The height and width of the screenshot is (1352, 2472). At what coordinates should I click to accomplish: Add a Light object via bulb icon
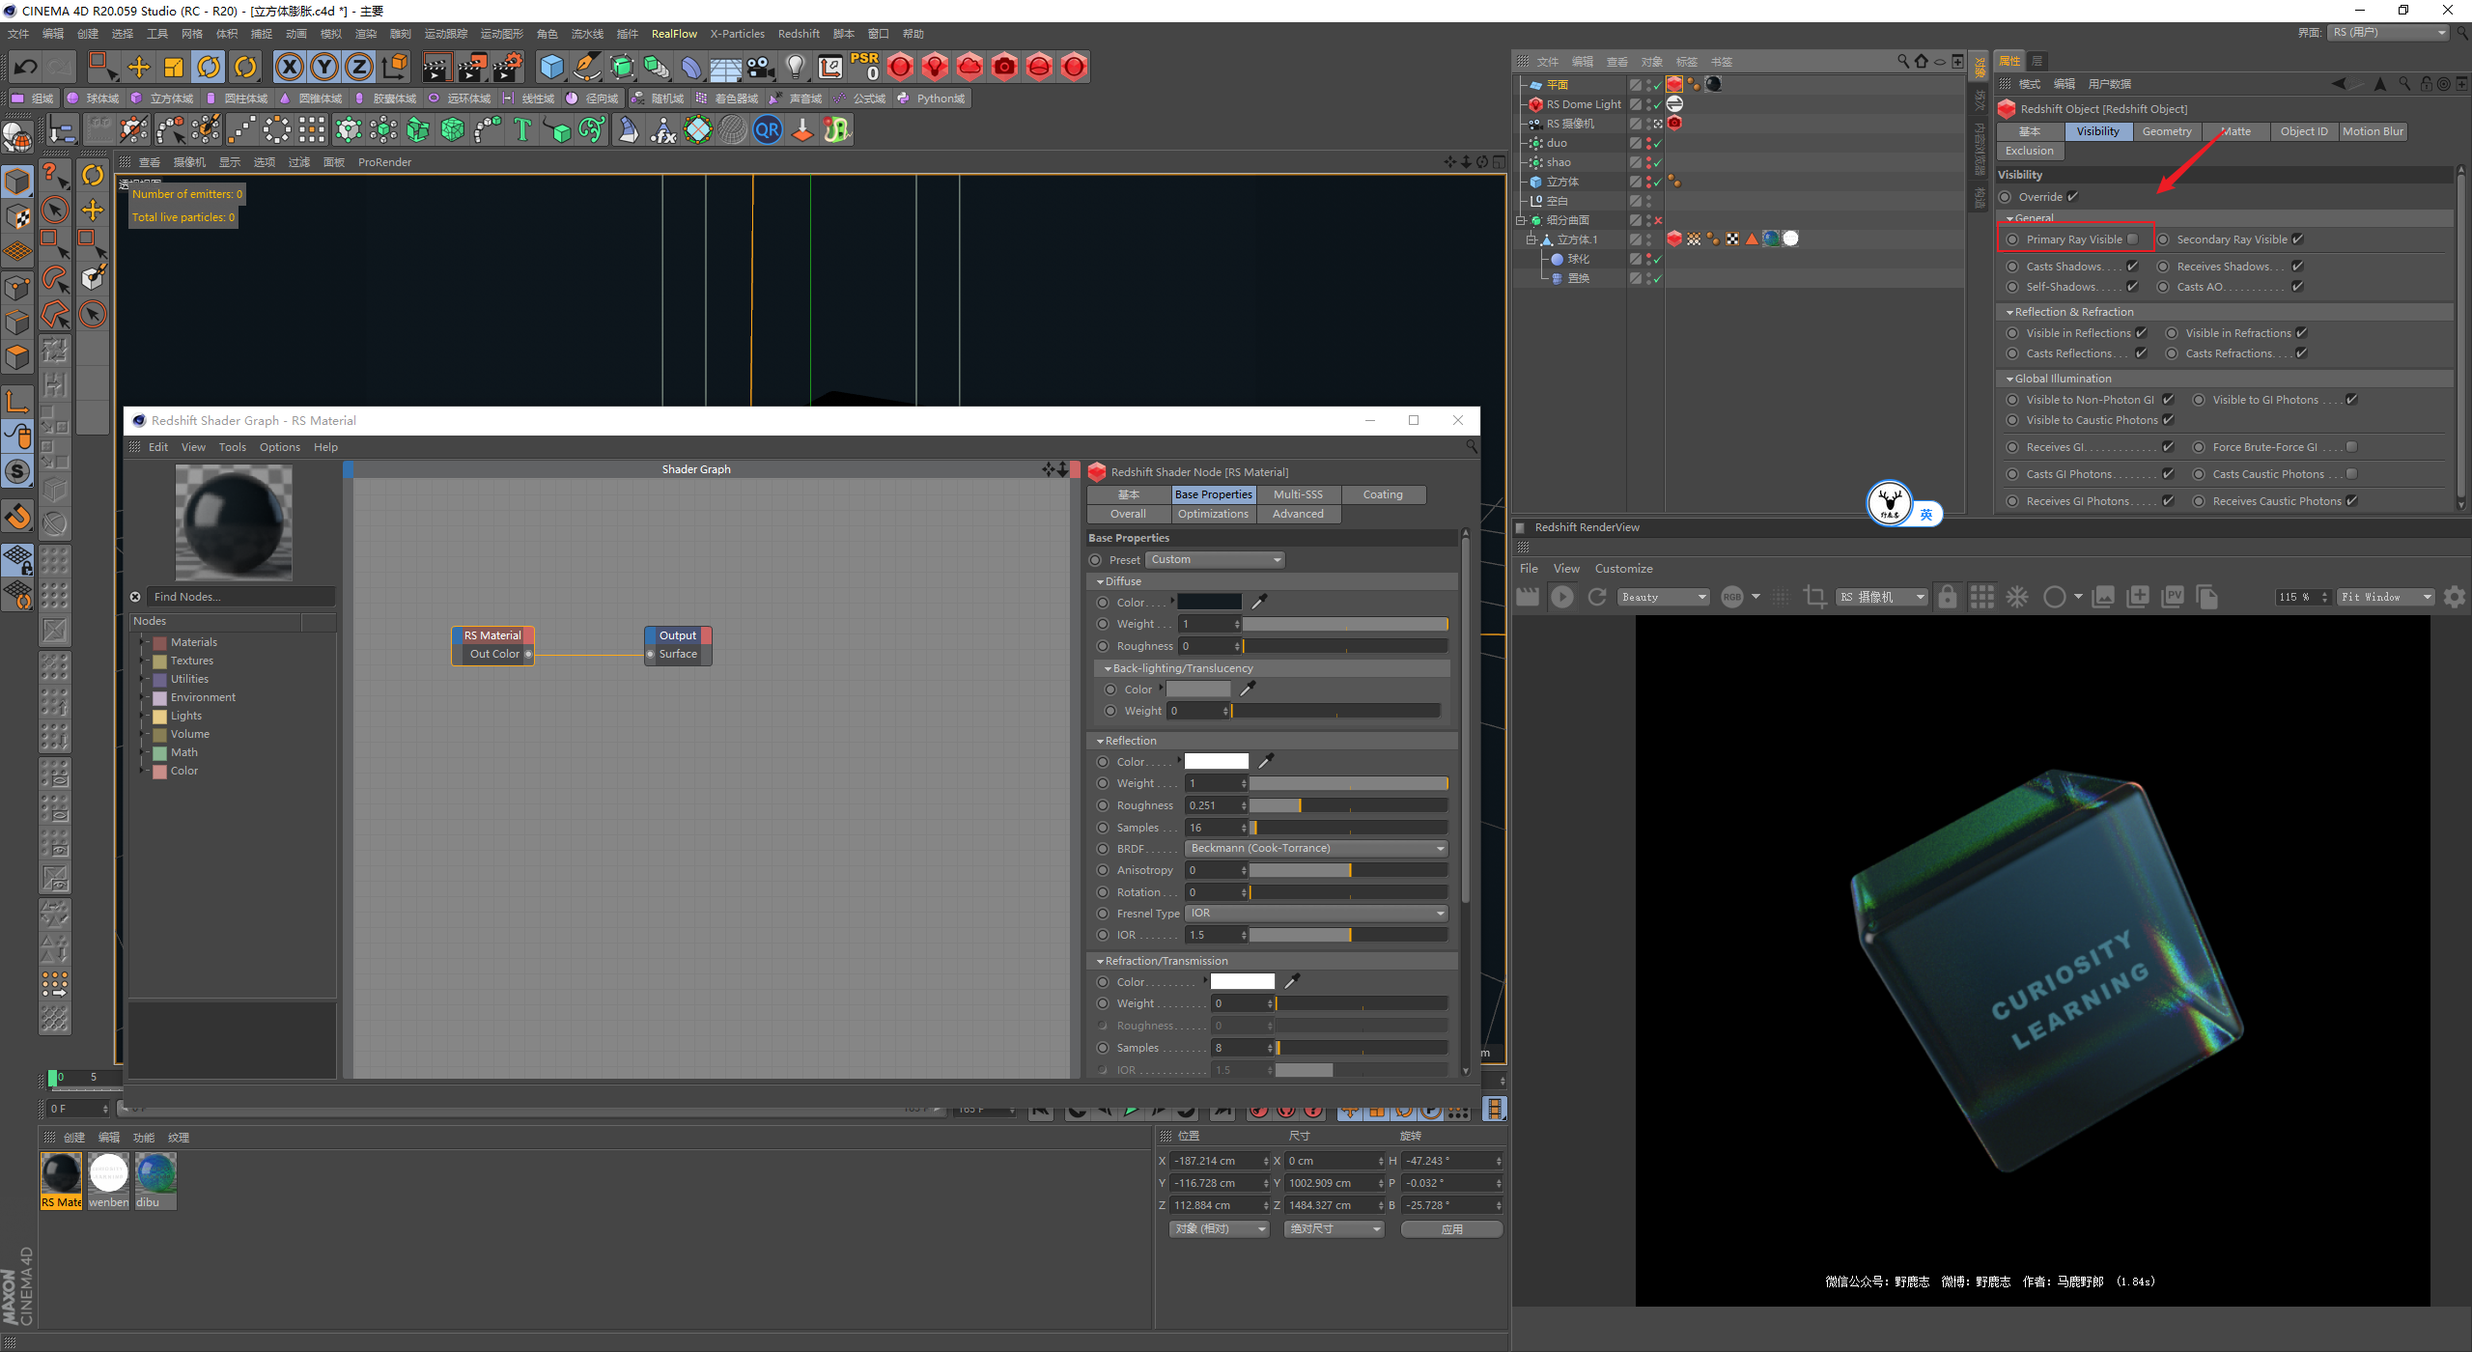(x=795, y=67)
